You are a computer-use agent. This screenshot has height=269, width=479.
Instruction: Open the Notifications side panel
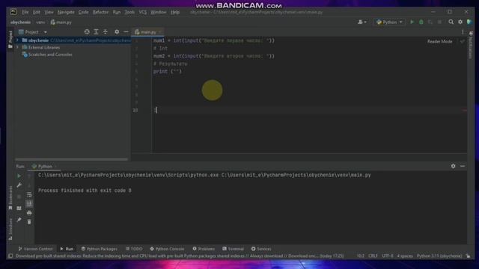471,45
